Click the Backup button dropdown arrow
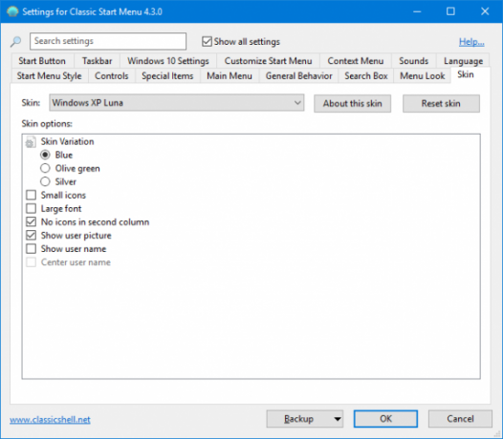The image size is (503, 439). [x=338, y=419]
